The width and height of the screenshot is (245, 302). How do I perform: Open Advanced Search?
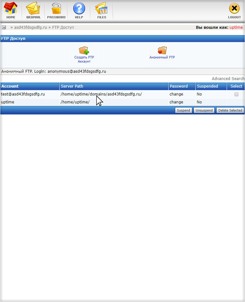tap(228, 78)
